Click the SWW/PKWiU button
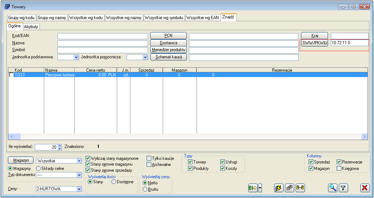 click(315, 43)
